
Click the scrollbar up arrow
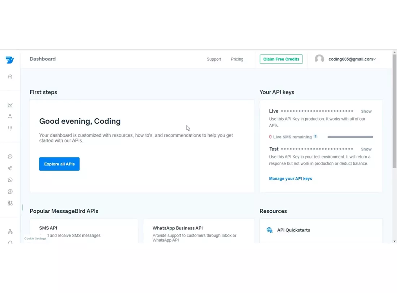[394, 52]
